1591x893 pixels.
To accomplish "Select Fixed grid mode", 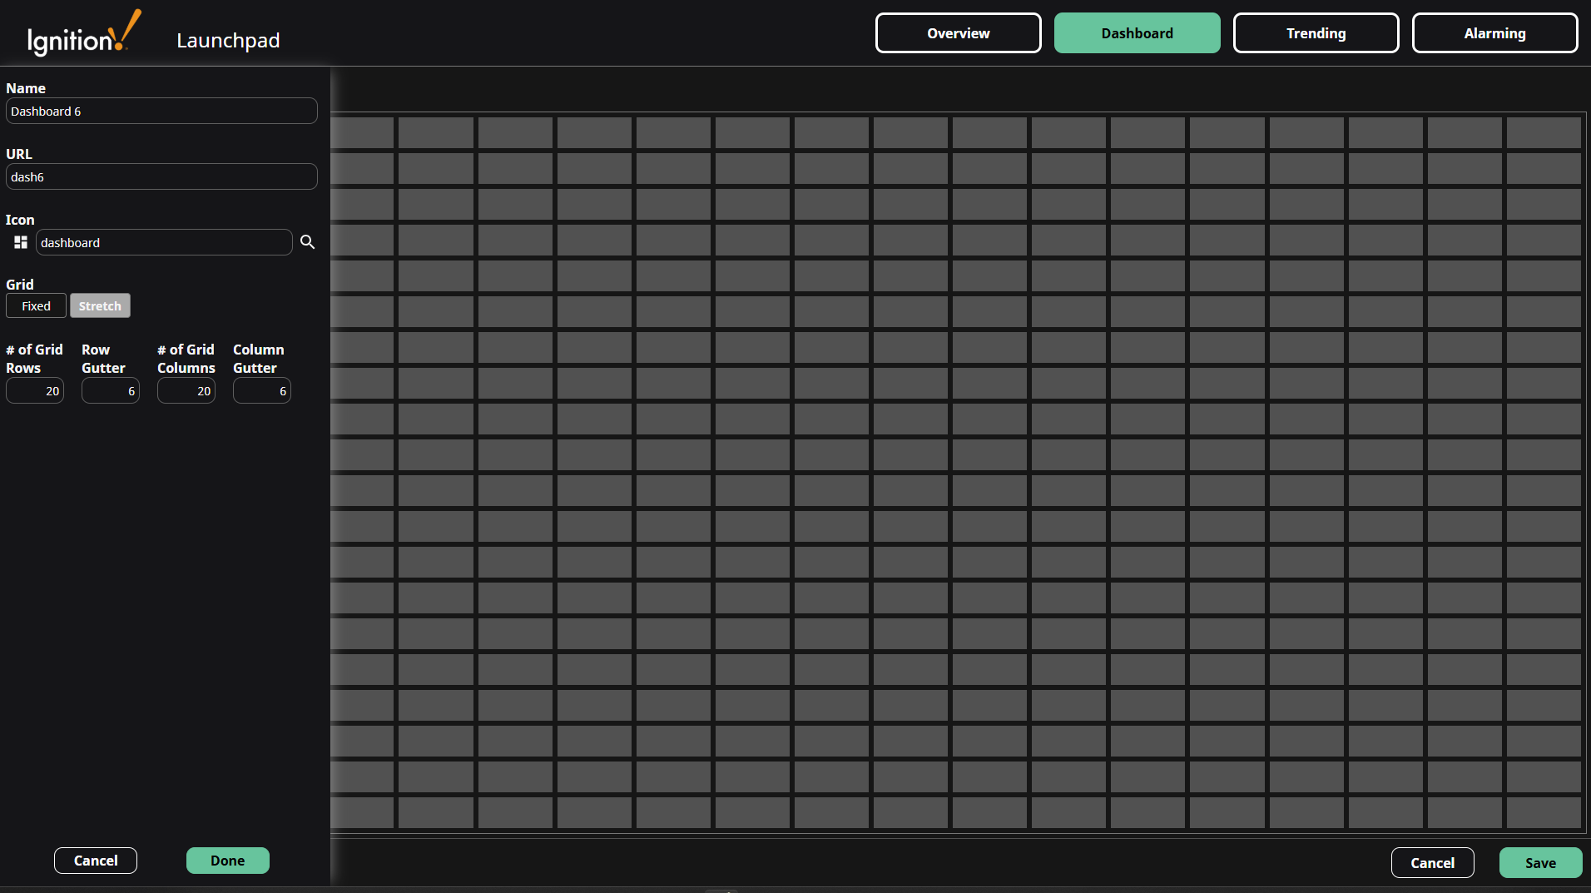I will pos(36,305).
